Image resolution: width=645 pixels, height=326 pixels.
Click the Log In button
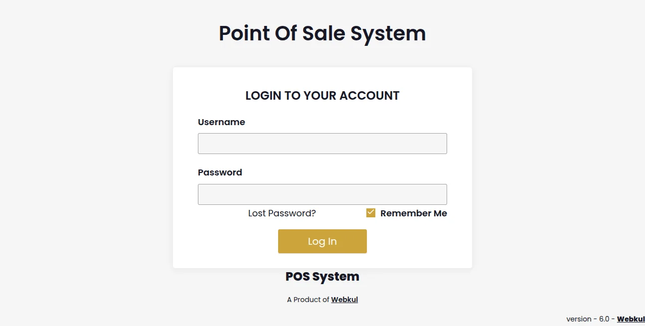tap(322, 241)
